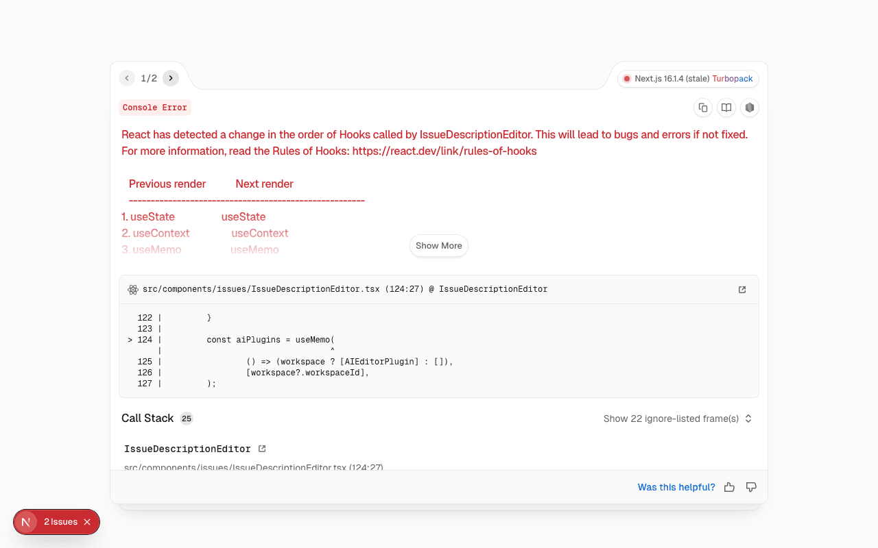The image size is (878, 548).
Task: Copy the error message using the copy icon
Action: tap(702, 108)
